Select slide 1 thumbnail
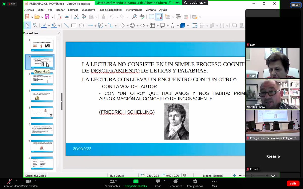 point(42,45)
